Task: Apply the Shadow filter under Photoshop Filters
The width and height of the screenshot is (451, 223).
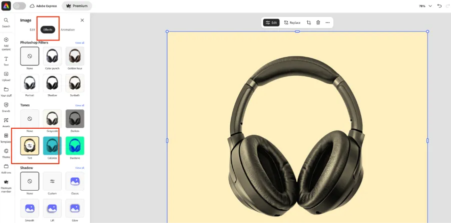Action: [x=53, y=83]
